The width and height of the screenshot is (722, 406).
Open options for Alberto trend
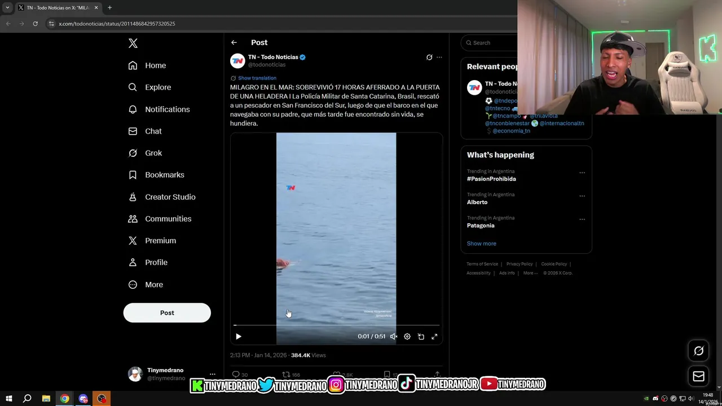click(582, 196)
